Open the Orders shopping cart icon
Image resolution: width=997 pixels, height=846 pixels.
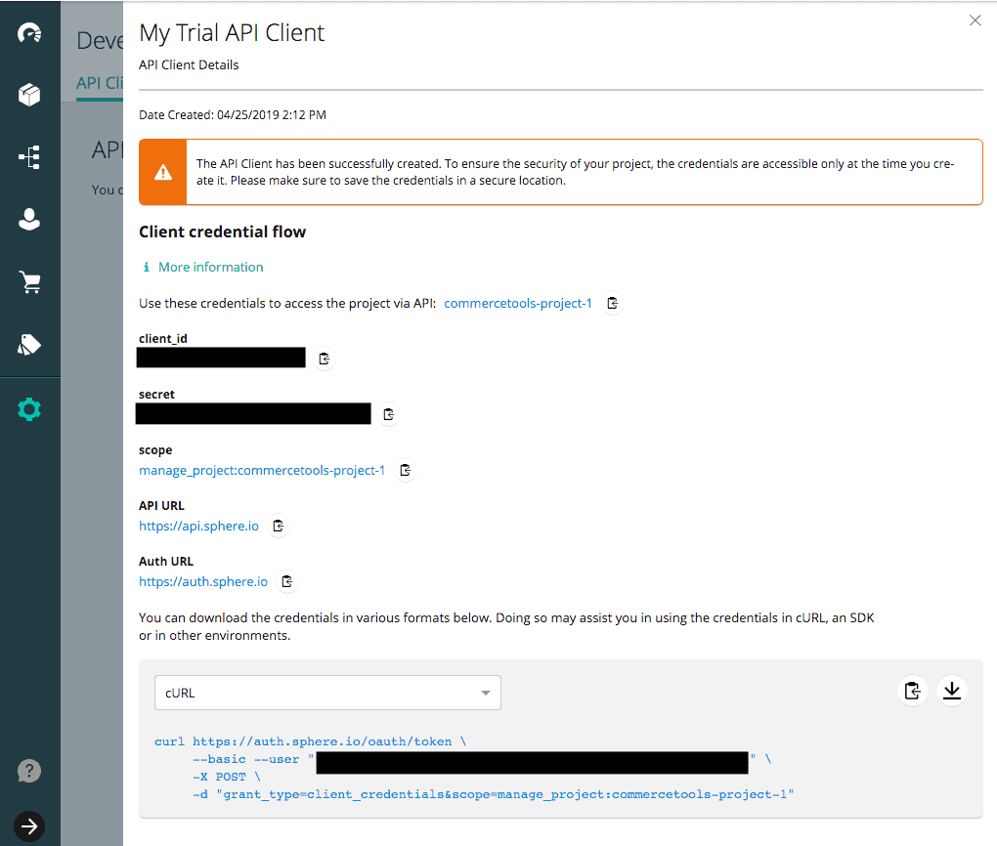point(29,282)
